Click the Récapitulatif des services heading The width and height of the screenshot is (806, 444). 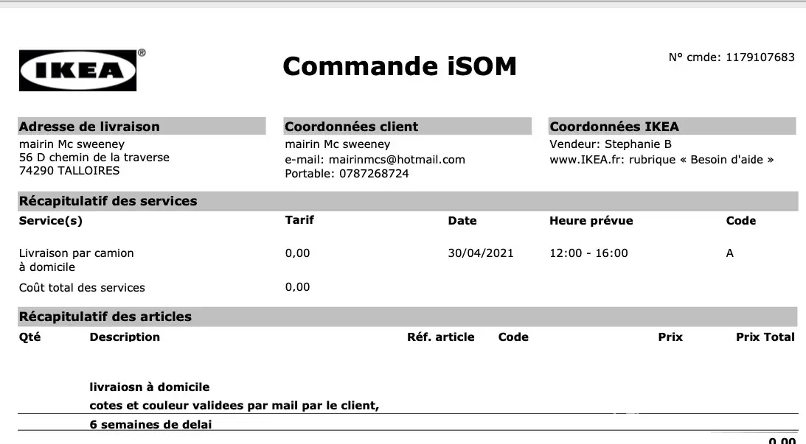(x=108, y=201)
